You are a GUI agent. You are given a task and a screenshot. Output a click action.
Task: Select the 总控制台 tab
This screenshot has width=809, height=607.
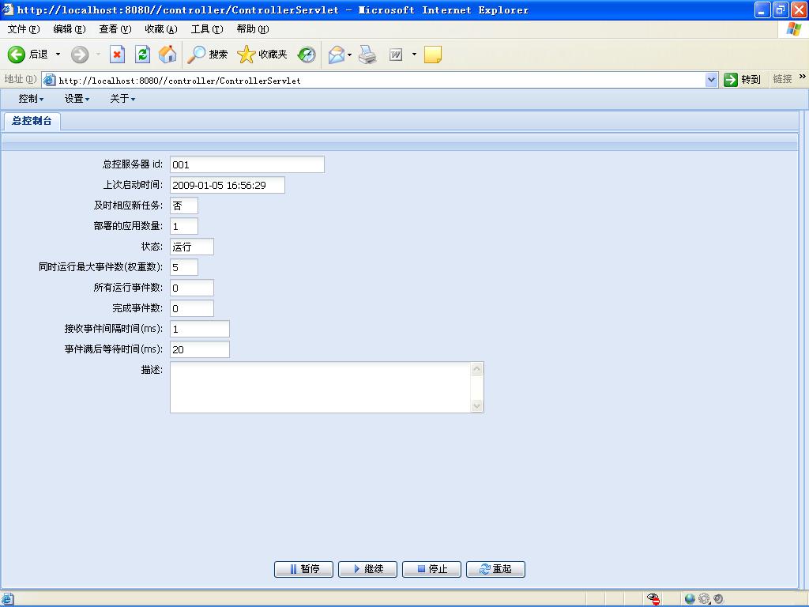(32, 121)
